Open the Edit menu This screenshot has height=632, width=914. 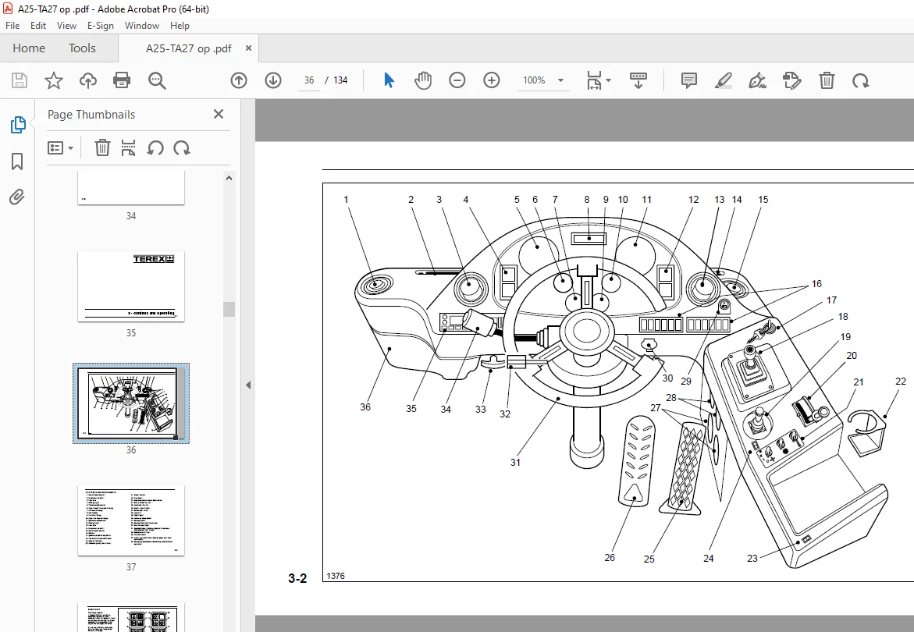click(38, 26)
